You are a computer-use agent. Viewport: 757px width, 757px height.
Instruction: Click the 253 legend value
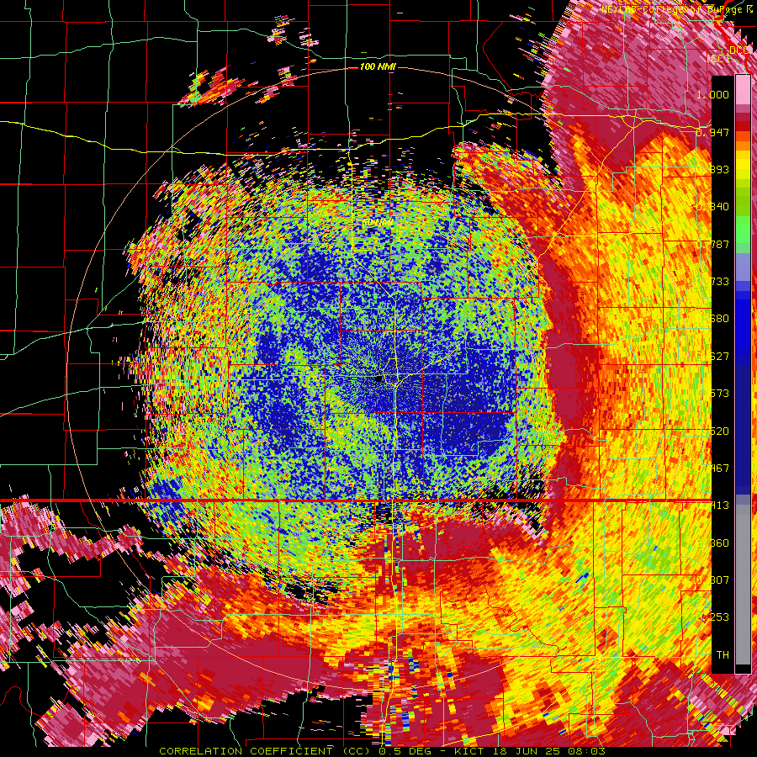(x=719, y=617)
